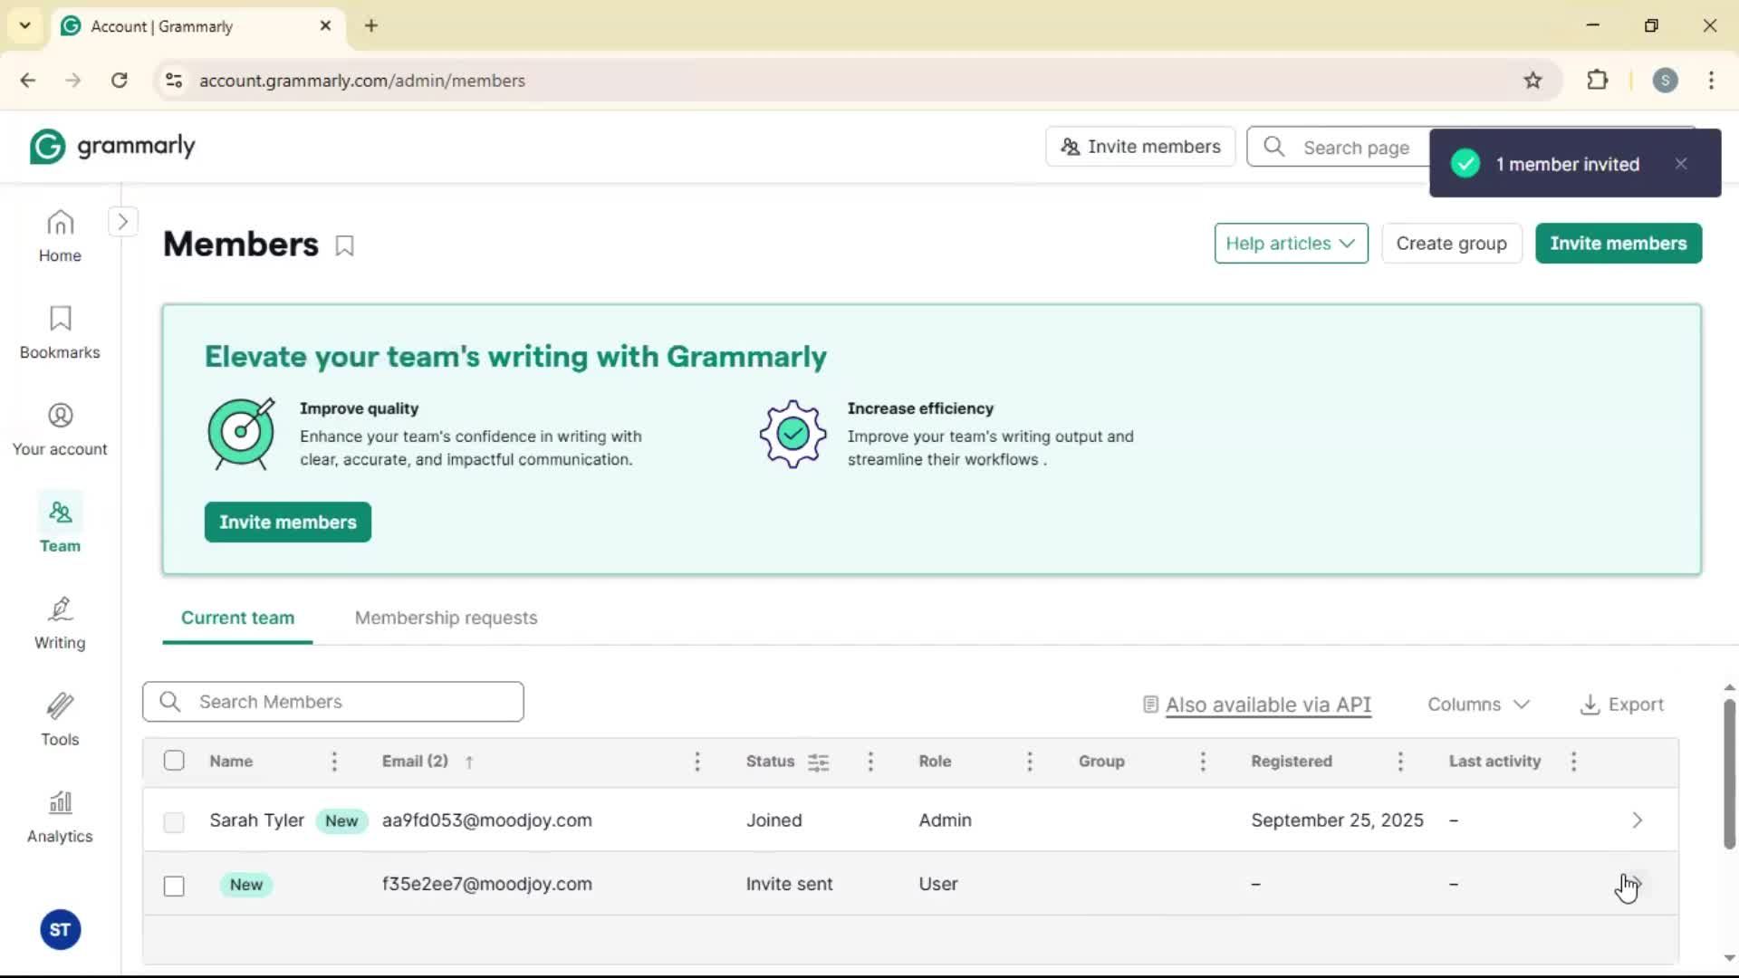
Task: Check the Sarah Tyler row checkbox
Action: [x=174, y=821]
